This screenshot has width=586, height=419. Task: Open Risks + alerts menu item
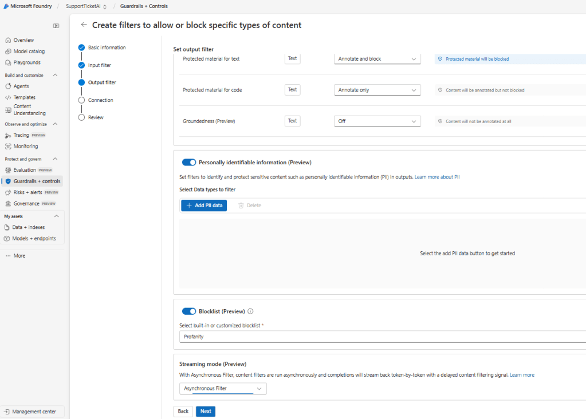(27, 192)
